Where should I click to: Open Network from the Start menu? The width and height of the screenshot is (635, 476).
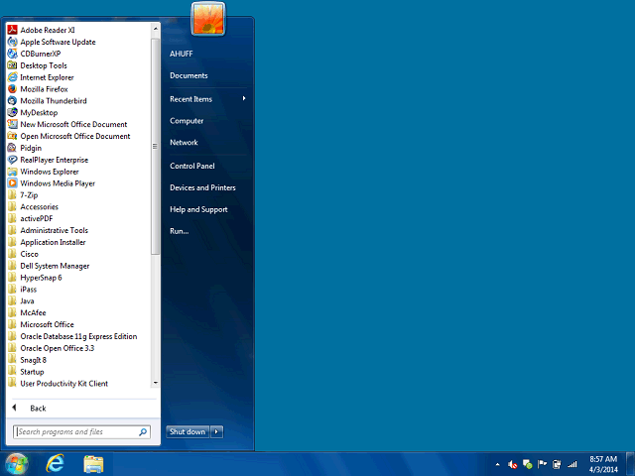click(184, 143)
